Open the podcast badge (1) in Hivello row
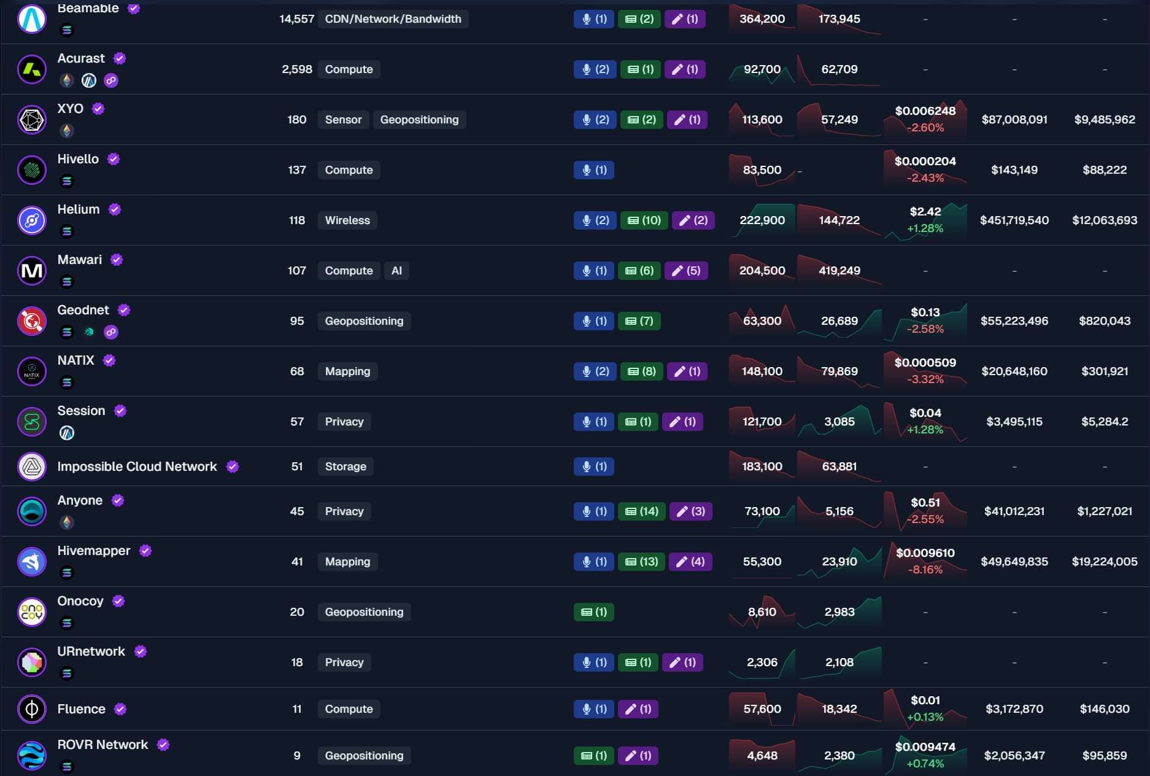 coord(594,169)
